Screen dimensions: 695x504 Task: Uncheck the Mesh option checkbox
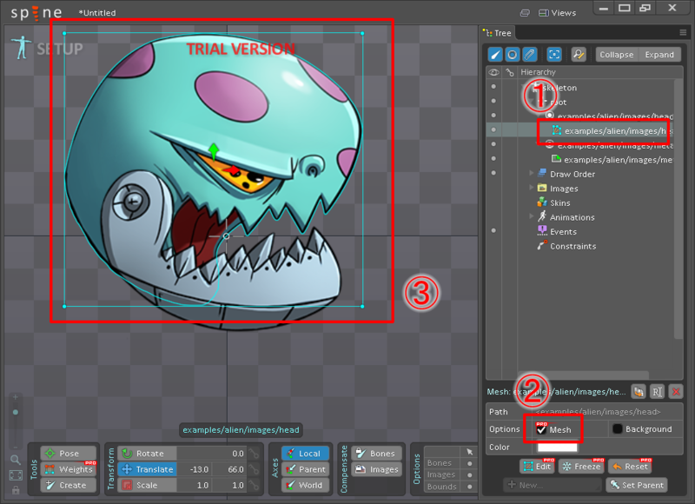point(541,429)
